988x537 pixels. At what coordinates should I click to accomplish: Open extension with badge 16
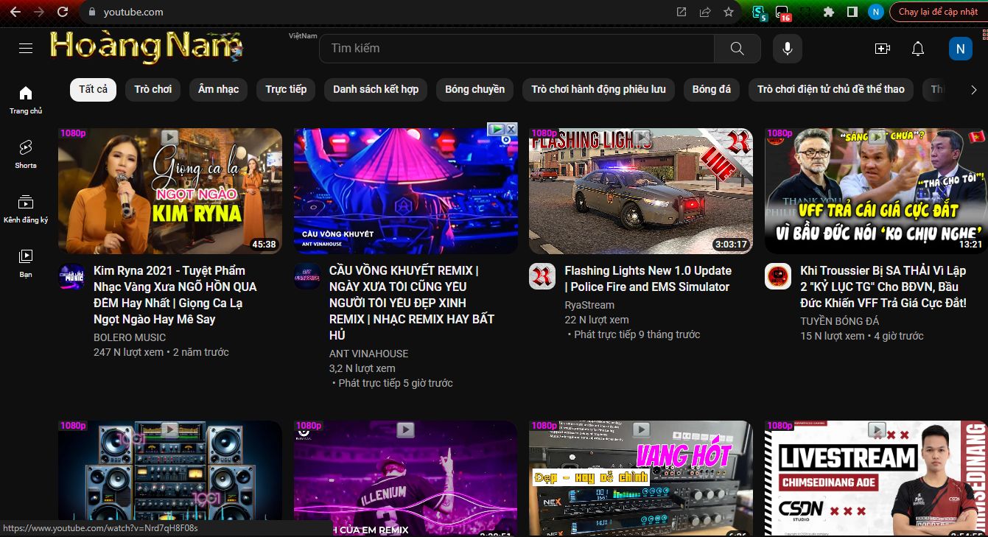(783, 13)
